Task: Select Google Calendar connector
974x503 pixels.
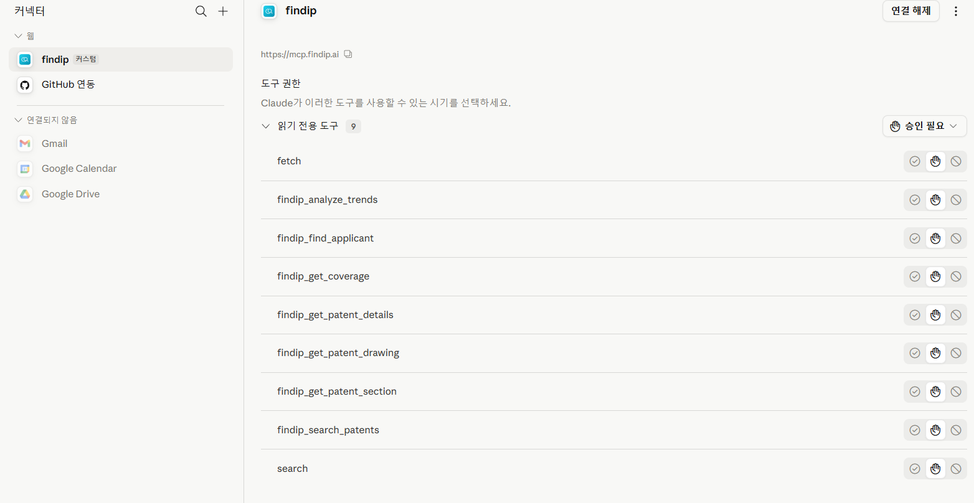Action: 121,169
